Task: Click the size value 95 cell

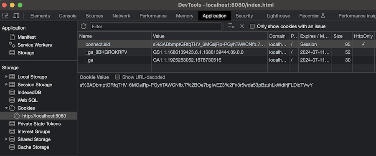Action: (x=342, y=44)
